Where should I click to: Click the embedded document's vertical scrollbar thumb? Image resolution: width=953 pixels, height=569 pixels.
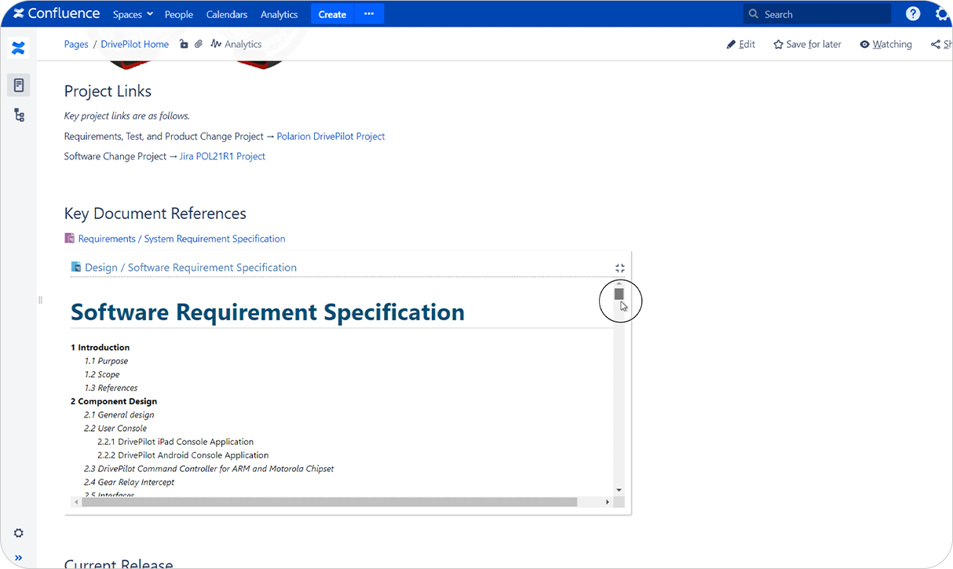pos(619,293)
